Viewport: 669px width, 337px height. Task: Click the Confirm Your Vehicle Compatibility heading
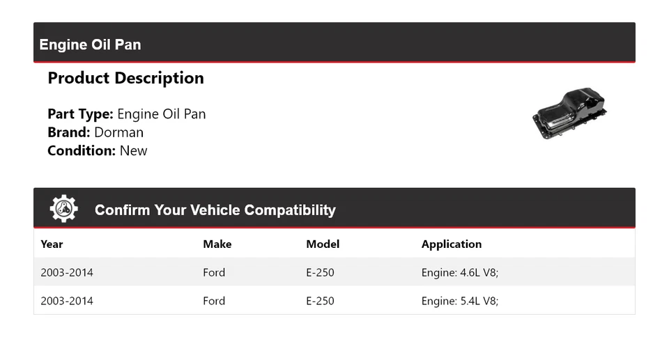pyautogui.click(x=215, y=210)
